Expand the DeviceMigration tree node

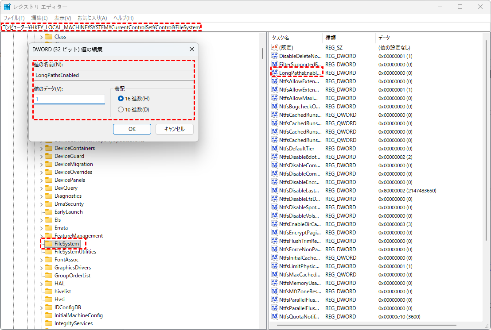[41, 165]
